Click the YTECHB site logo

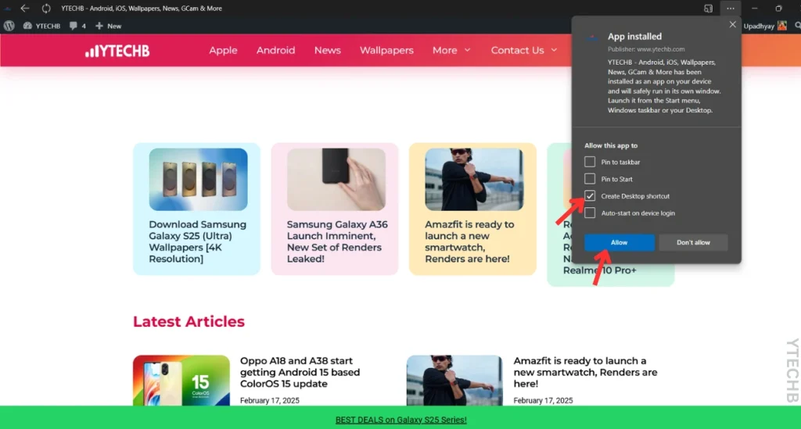117,51
